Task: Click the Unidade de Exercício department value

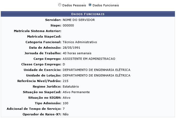Action: (96, 70)
